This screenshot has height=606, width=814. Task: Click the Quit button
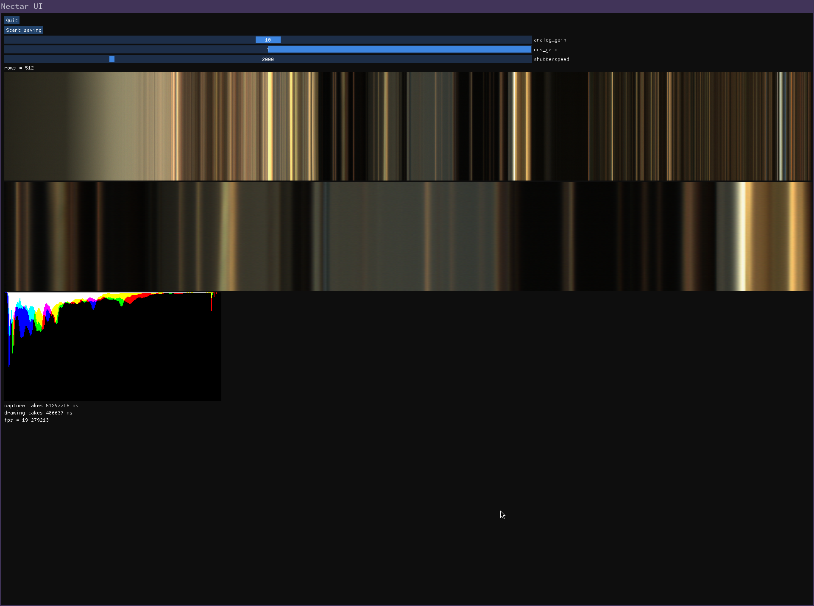[x=12, y=20]
